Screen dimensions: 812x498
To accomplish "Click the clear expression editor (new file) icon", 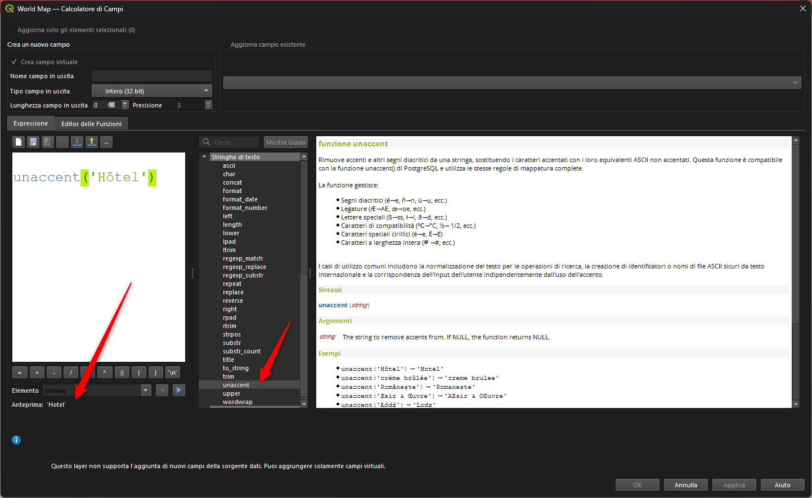I will [x=19, y=142].
